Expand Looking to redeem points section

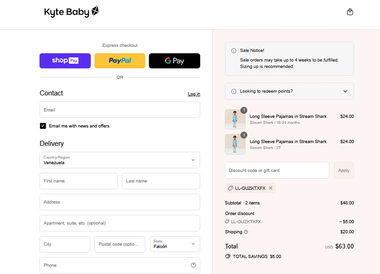(289, 91)
